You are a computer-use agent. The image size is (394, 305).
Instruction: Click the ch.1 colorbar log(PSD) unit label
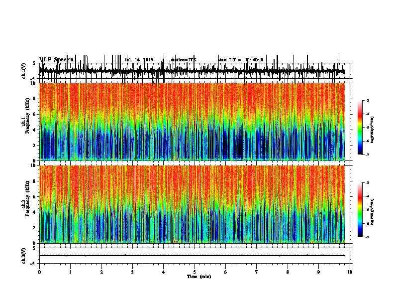[x=373, y=130]
